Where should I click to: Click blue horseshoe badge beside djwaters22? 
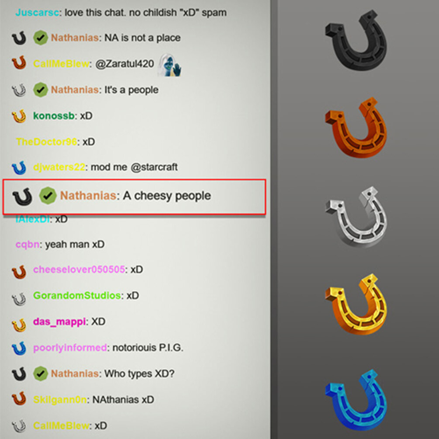click(19, 168)
